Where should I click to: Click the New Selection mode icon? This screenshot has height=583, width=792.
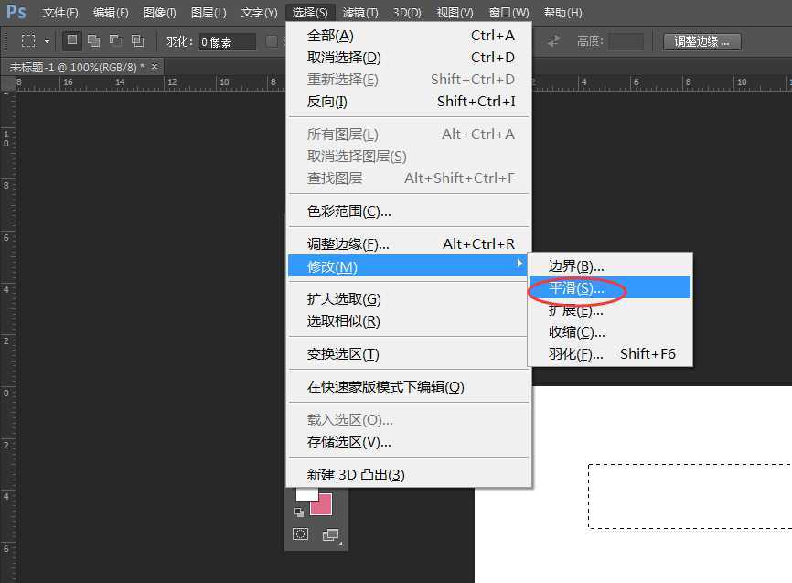pyautogui.click(x=70, y=40)
